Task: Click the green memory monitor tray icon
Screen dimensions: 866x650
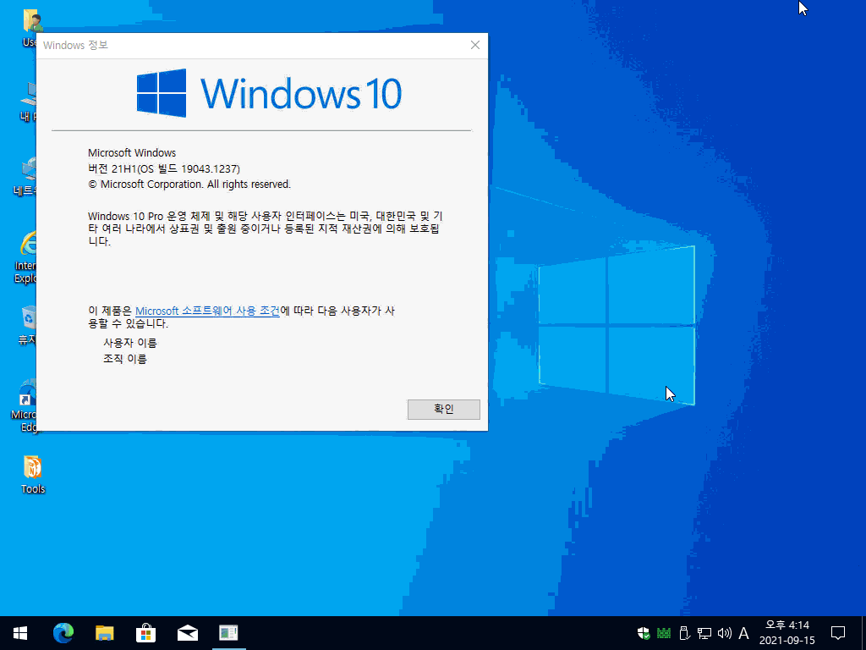Action: point(664,633)
